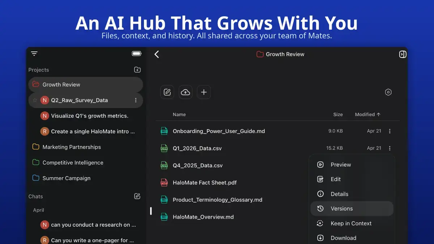Upload a file using cloud icon

[186, 92]
